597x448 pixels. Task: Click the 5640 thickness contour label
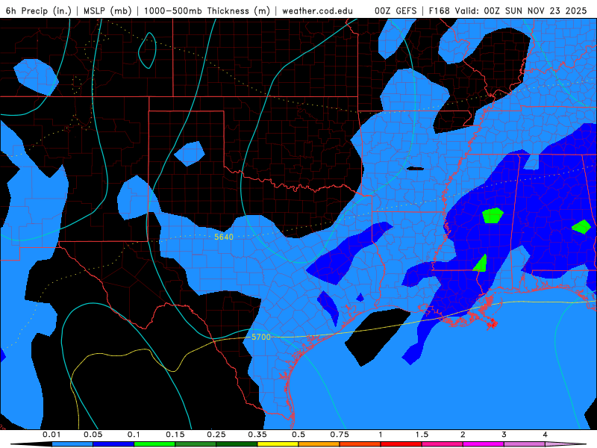[223, 237]
